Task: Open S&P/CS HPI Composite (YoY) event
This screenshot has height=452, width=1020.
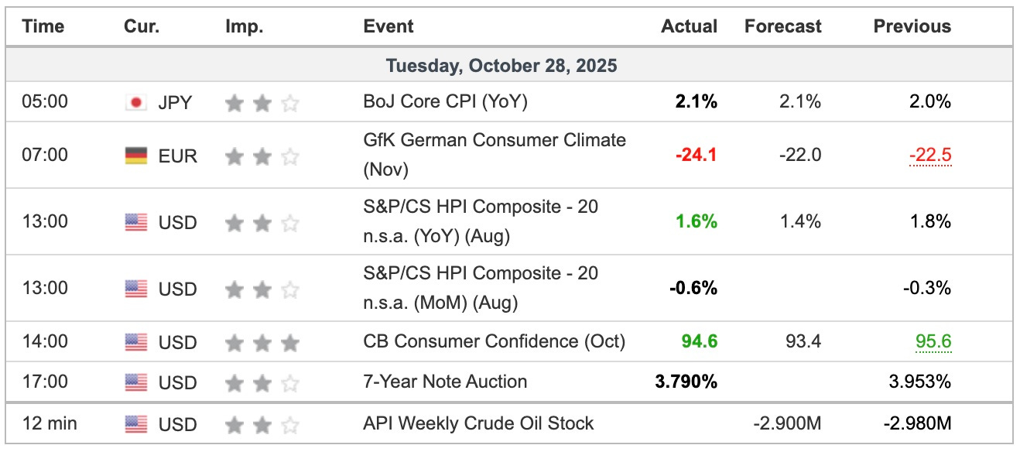Action: [481, 221]
